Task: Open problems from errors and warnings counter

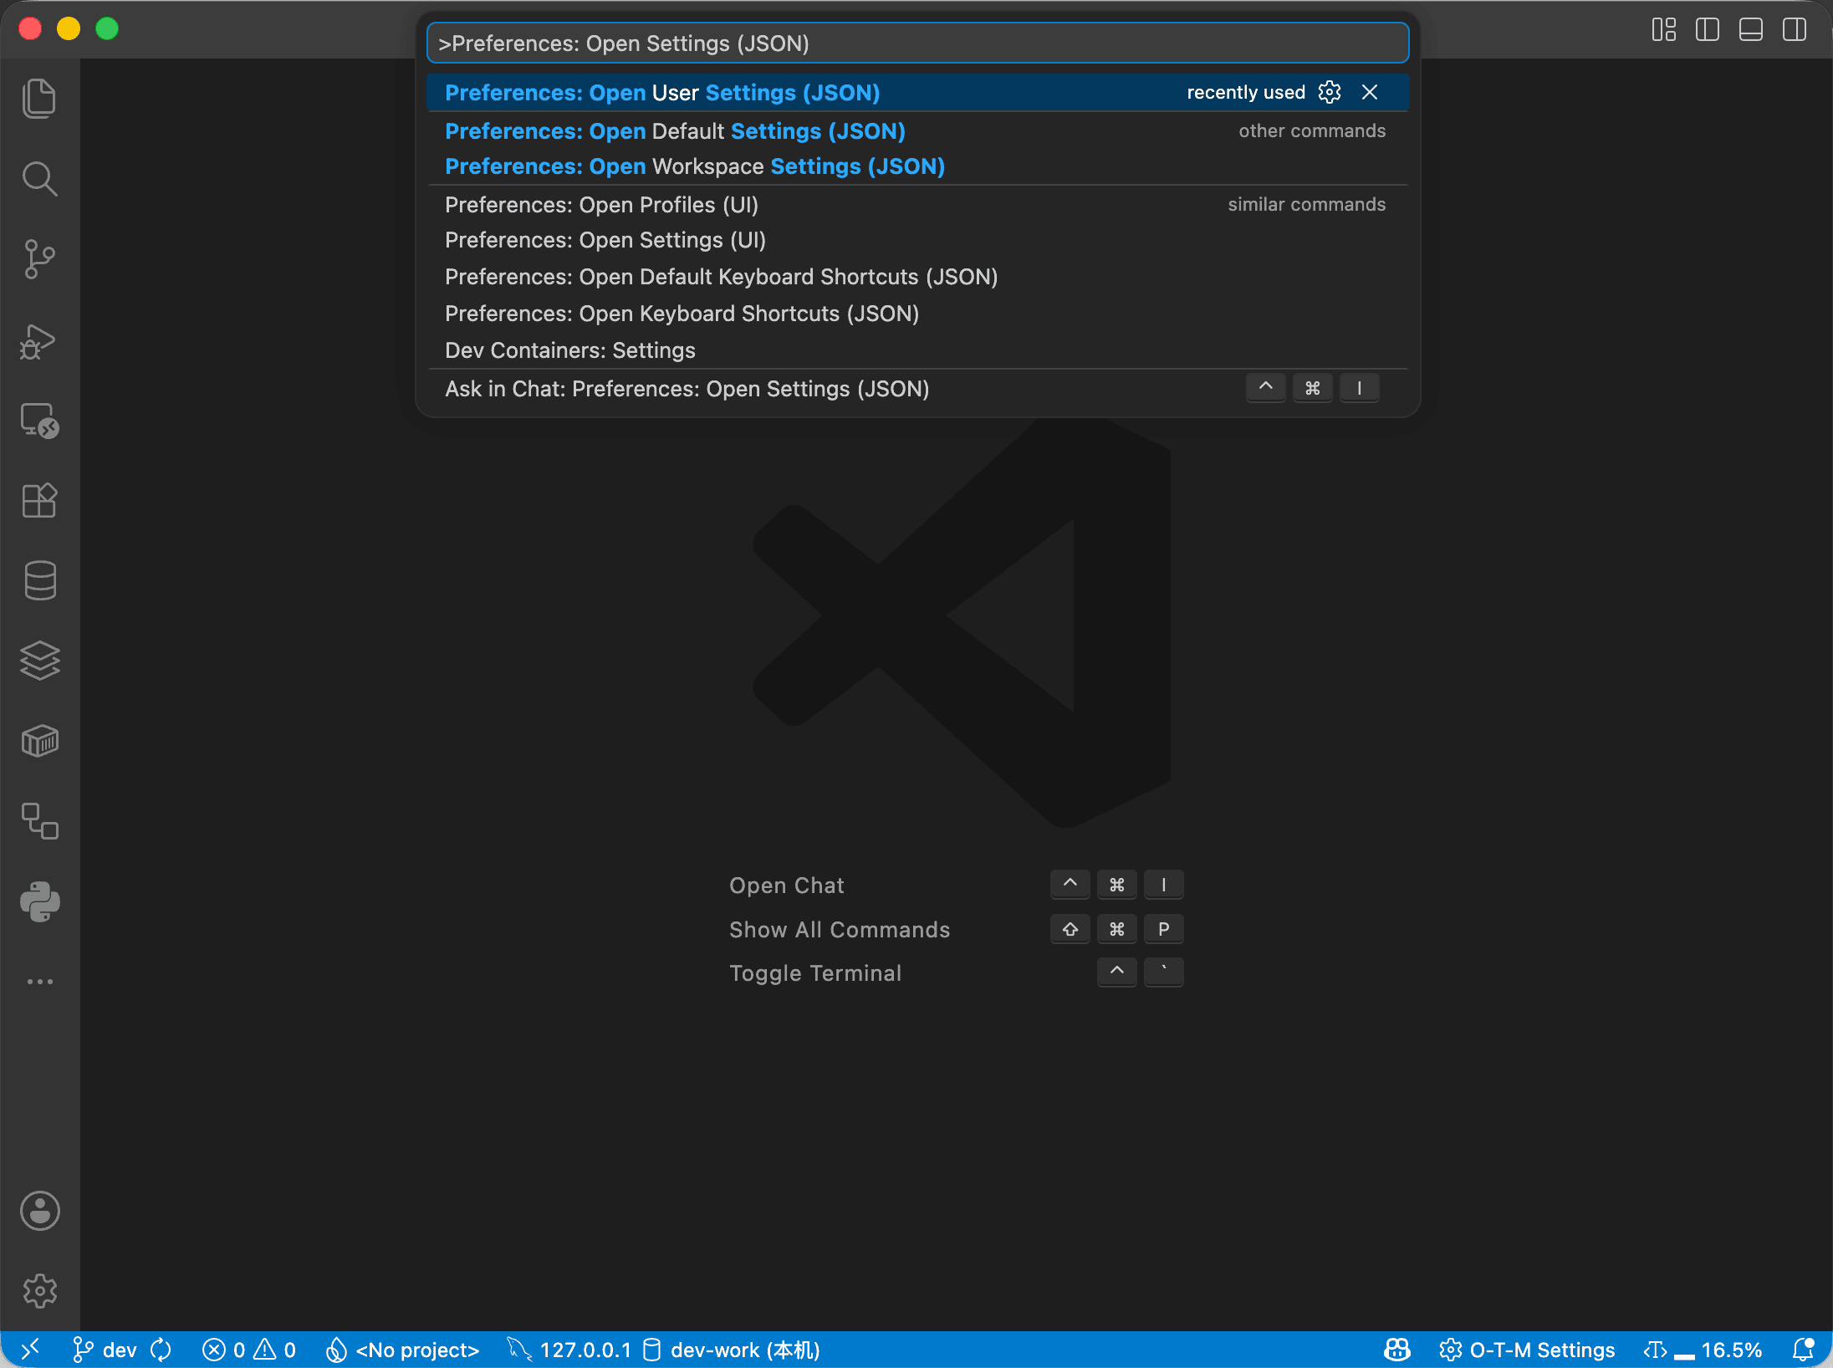Action: click(x=249, y=1350)
